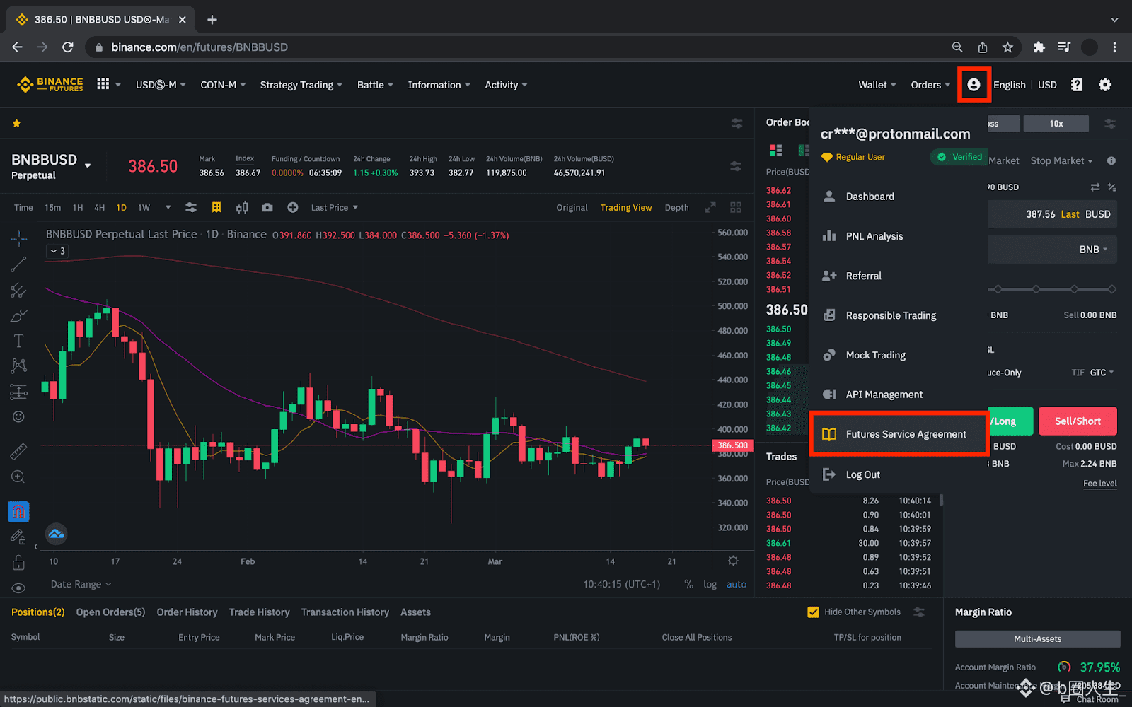Open chart settings sliders icon
The width and height of the screenshot is (1132, 707).
(191, 207)
